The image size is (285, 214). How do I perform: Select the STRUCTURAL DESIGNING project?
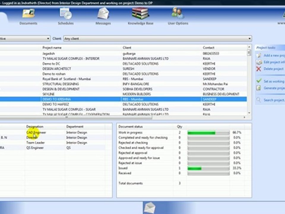click(123, 84)
